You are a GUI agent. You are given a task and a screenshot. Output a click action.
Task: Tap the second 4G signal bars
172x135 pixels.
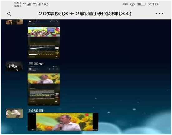[37, 4]
